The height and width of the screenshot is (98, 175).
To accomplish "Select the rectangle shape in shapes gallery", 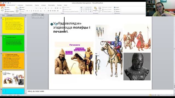I will [87, 8].
